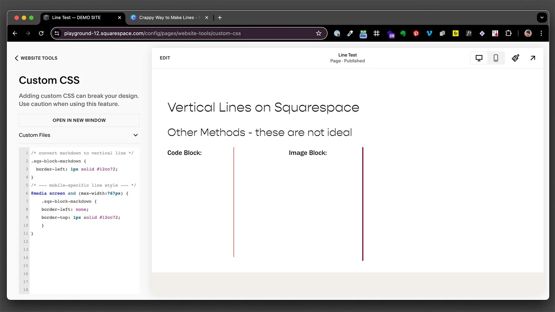Click line 12 in the CSS editor
This screenshot has height=312, width=555.
coord(84,242)
